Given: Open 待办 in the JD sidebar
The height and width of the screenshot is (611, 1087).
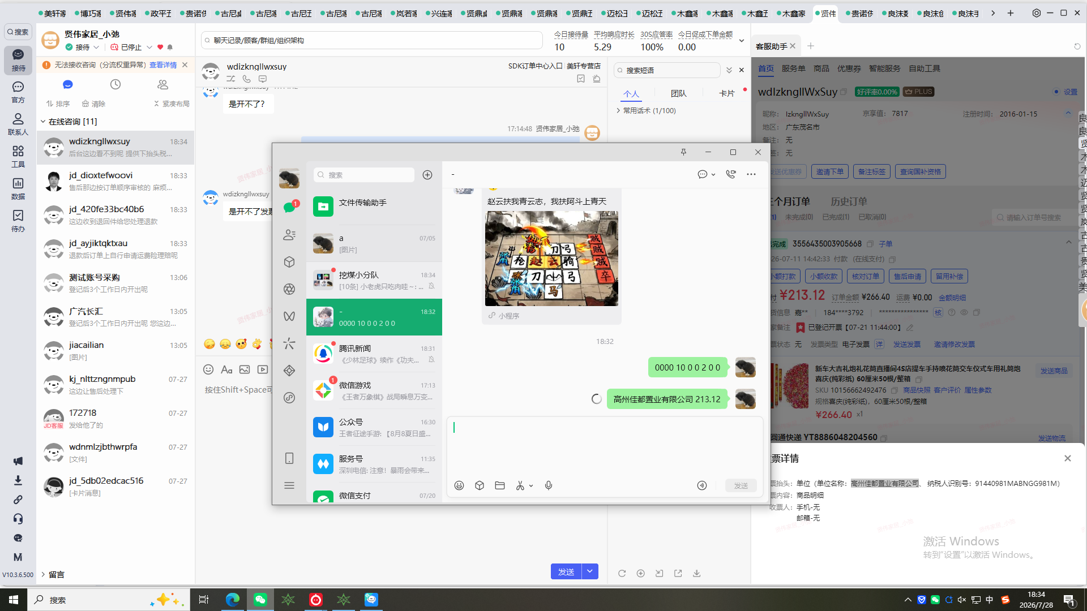Looking at the screenshot, I should [18, 221].
